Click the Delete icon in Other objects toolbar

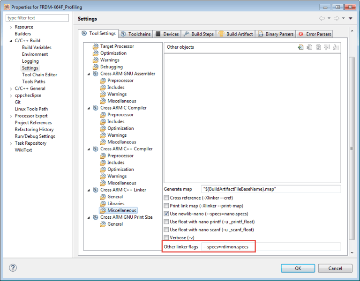pos(309,47)
